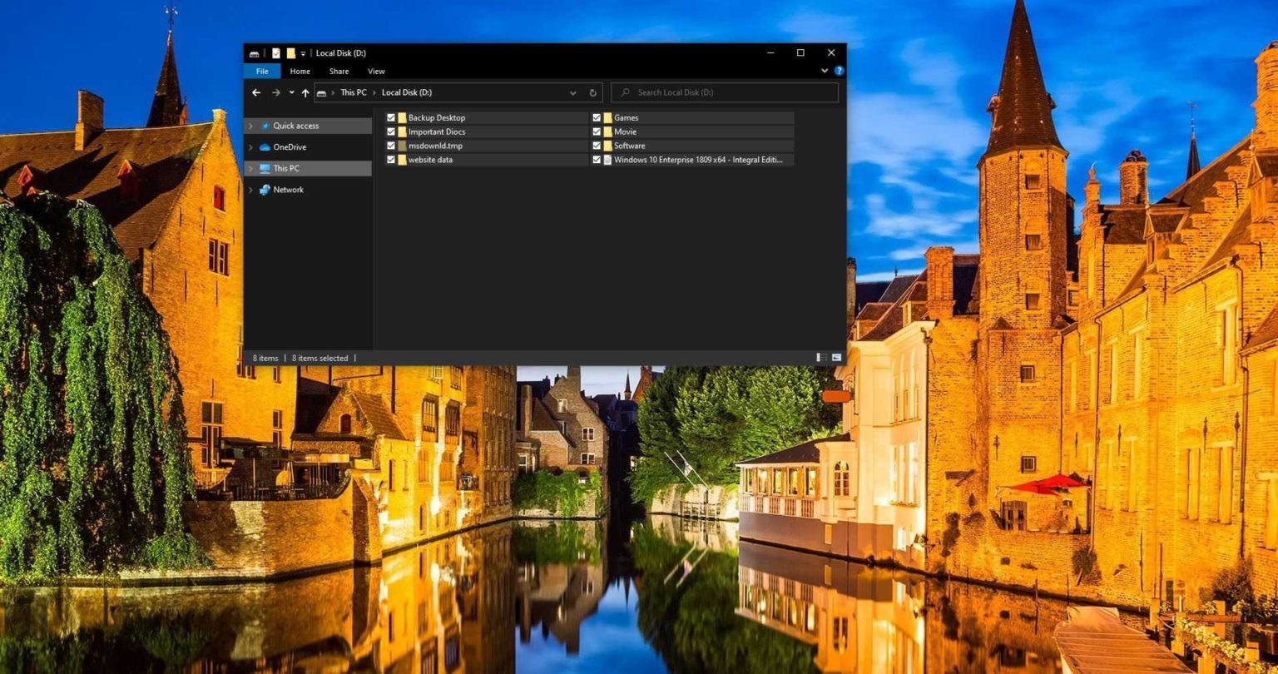The image size is (1278, 674).
Task: Click the New Folder icon in the title bar
Action: tap(291, 53)
